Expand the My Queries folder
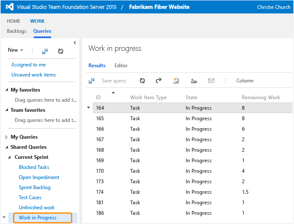Image resolution: width=294 pixels, height=224 pixels. [x=6, y=137]
